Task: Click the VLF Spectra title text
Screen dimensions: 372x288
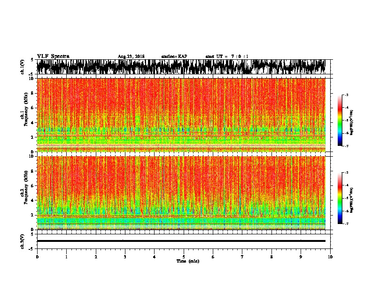Action: click(x=53, y=56)
